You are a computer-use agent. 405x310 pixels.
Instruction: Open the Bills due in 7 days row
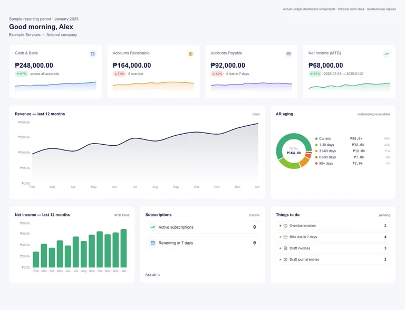[x=333, y=237]
